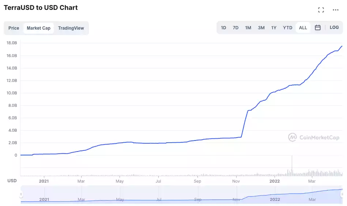Choose the 1M time range
Screen dimensions: 347x206
click(x=248, y=28)
